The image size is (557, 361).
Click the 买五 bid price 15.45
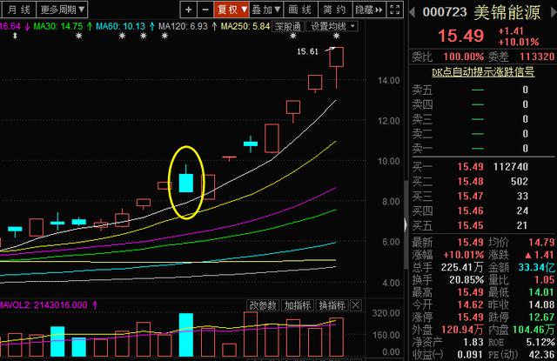pyautogui.click(x=470, y=225)
